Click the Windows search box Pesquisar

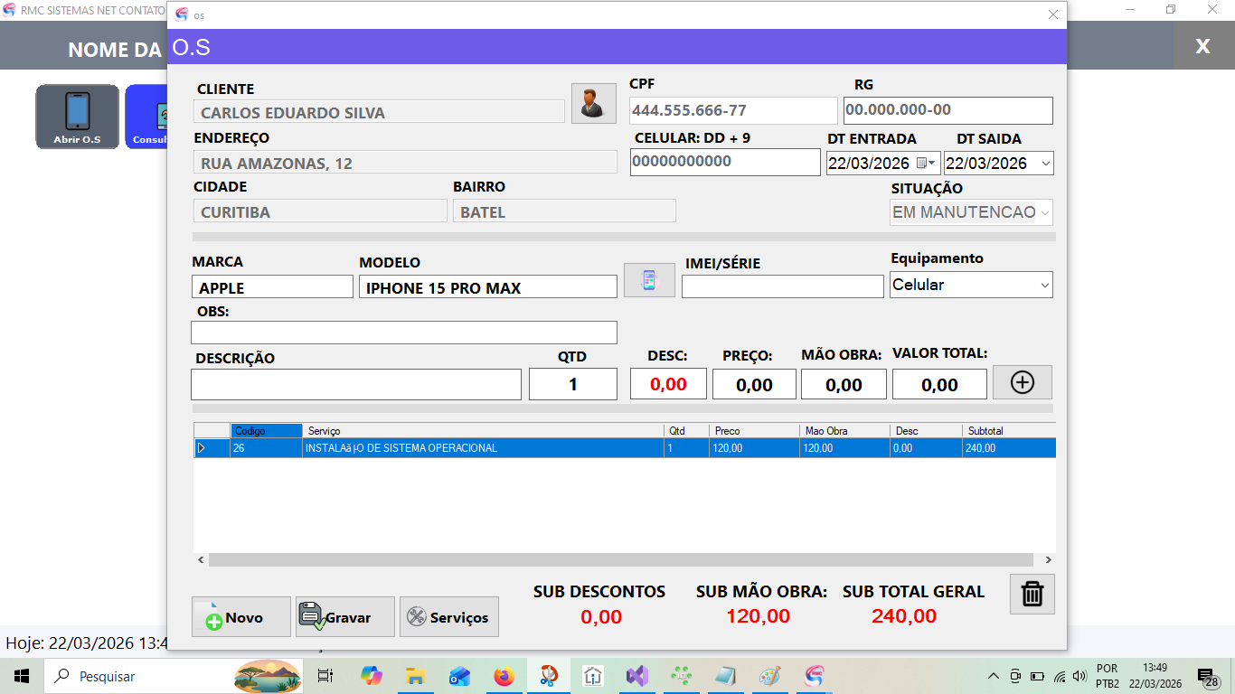point(136,676)
